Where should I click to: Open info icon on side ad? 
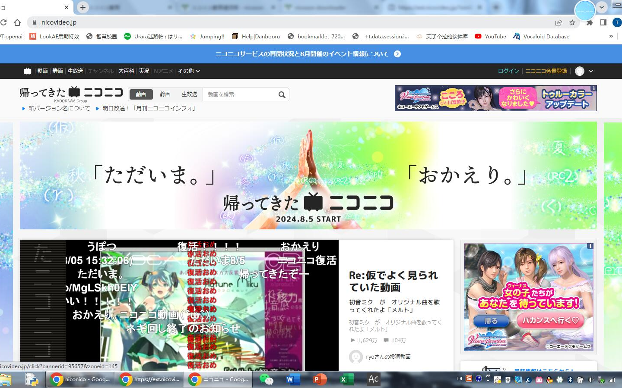click(x=590, y=246)
